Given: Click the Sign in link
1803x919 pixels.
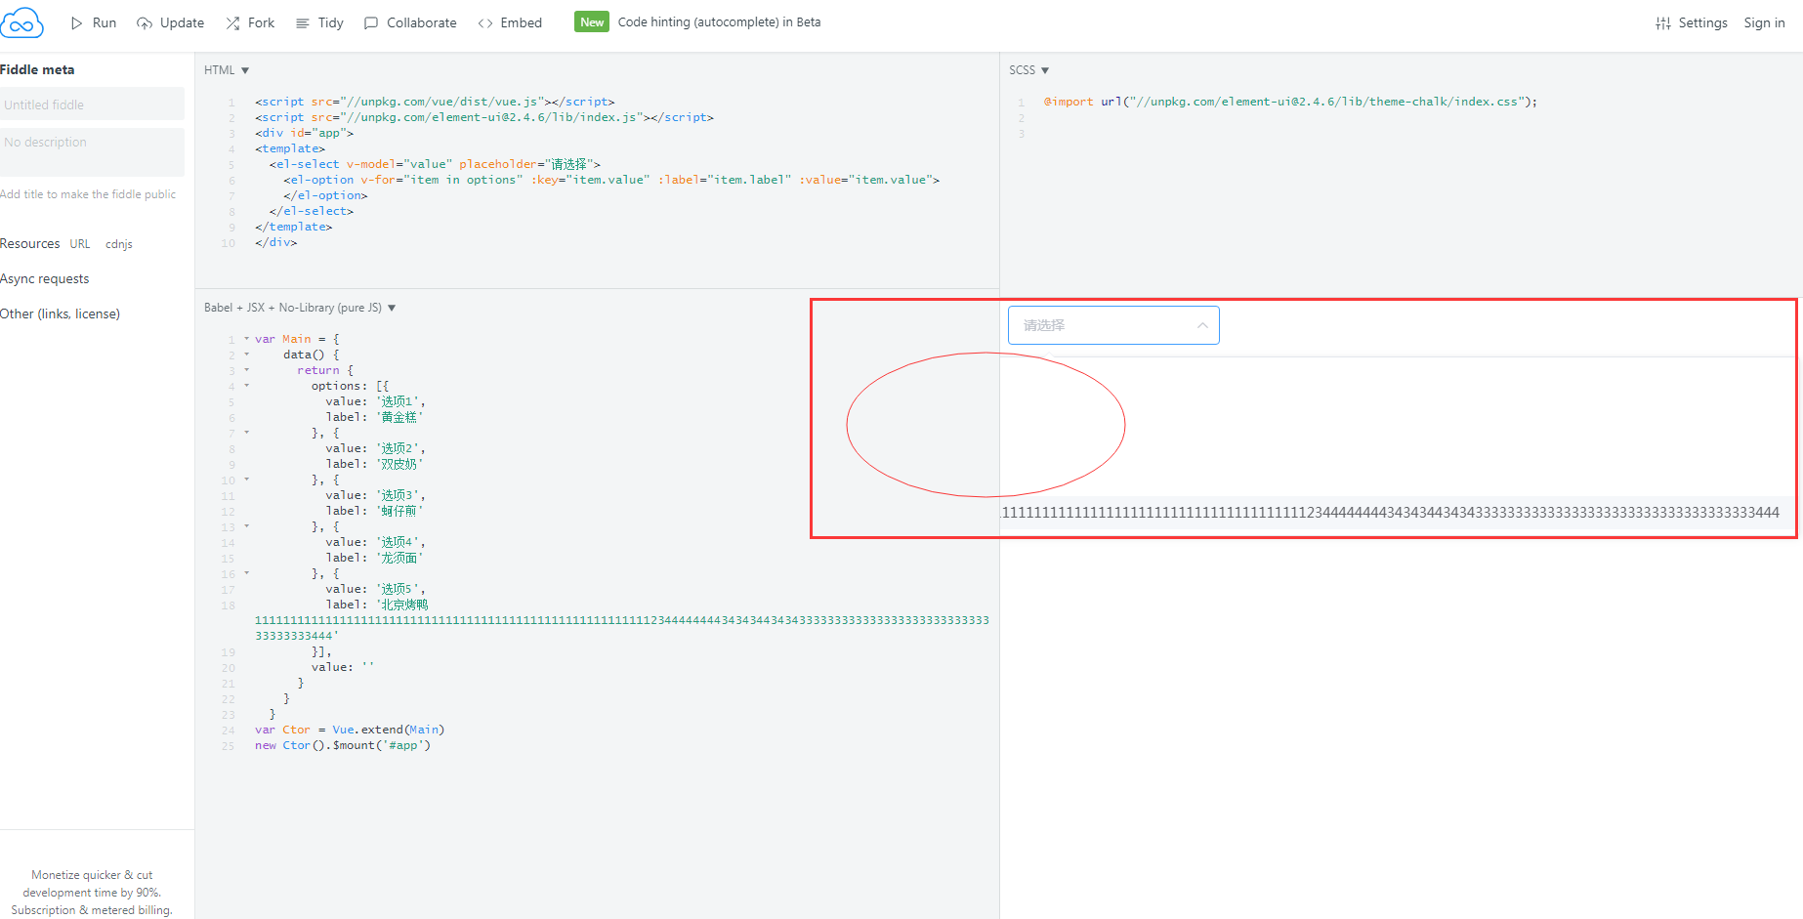Looking at the screenshot, I should 1764,21.
